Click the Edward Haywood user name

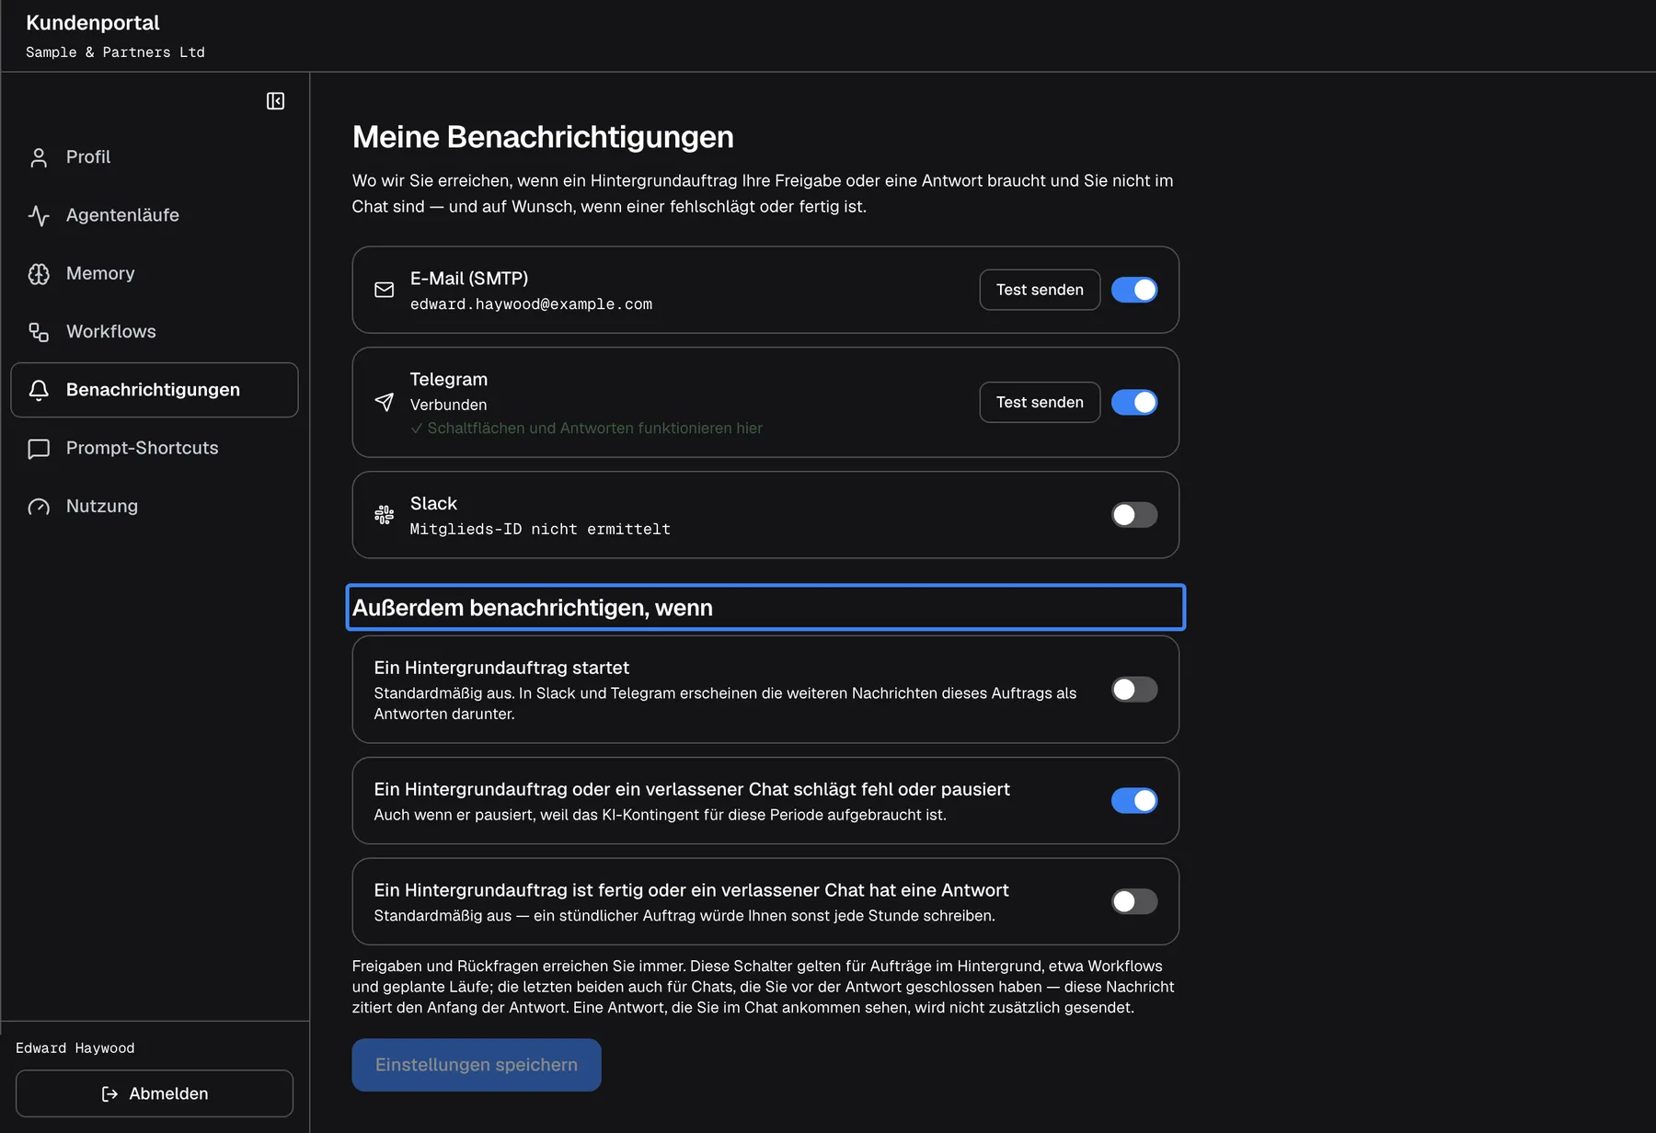point(75,1048)
